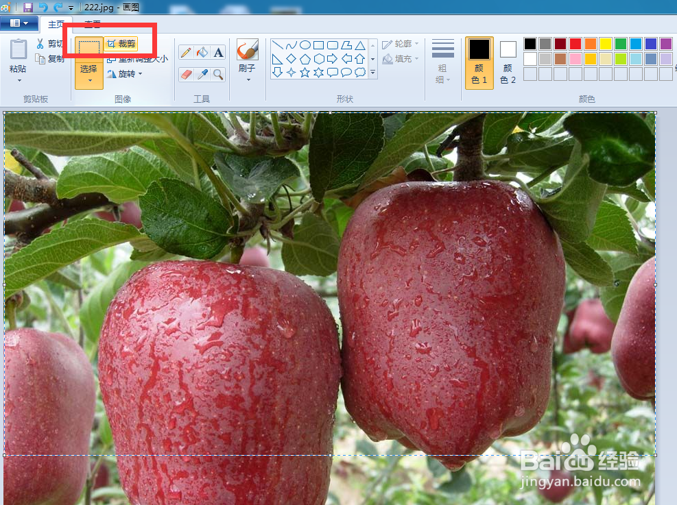The height and width of the screenshot is (505, 677).
Task: Click the bottom-center selection handle
Action: pos(331,455)
